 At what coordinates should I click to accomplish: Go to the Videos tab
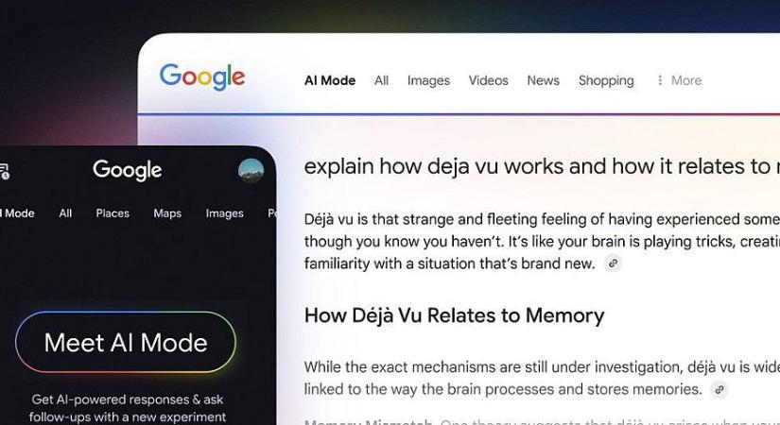coord(488,80)
